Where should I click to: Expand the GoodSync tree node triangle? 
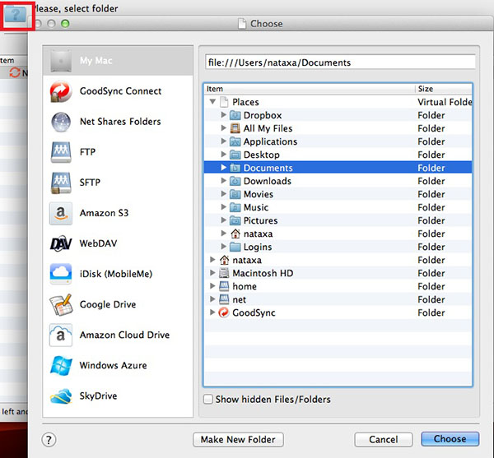[x=212, y=312]
